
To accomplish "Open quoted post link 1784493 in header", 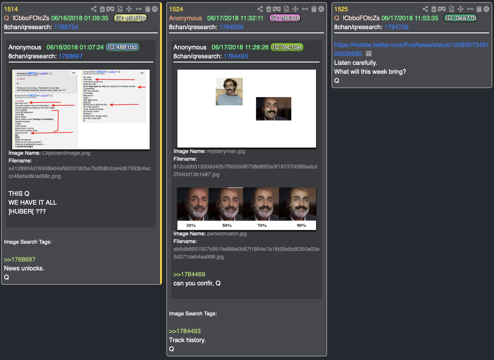I will (x=236, y=56).
